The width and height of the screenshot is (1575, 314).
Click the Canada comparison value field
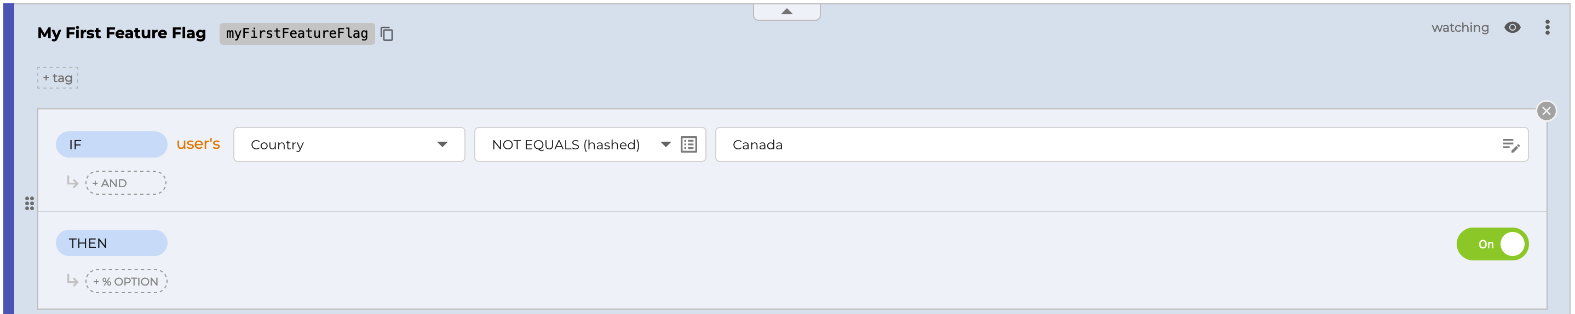point(1101,145)
